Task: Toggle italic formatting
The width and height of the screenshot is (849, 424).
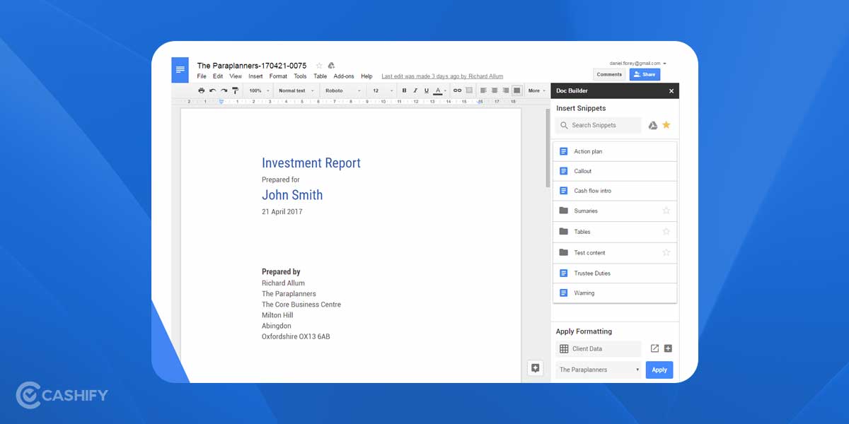Action: [x=415, y=90]
